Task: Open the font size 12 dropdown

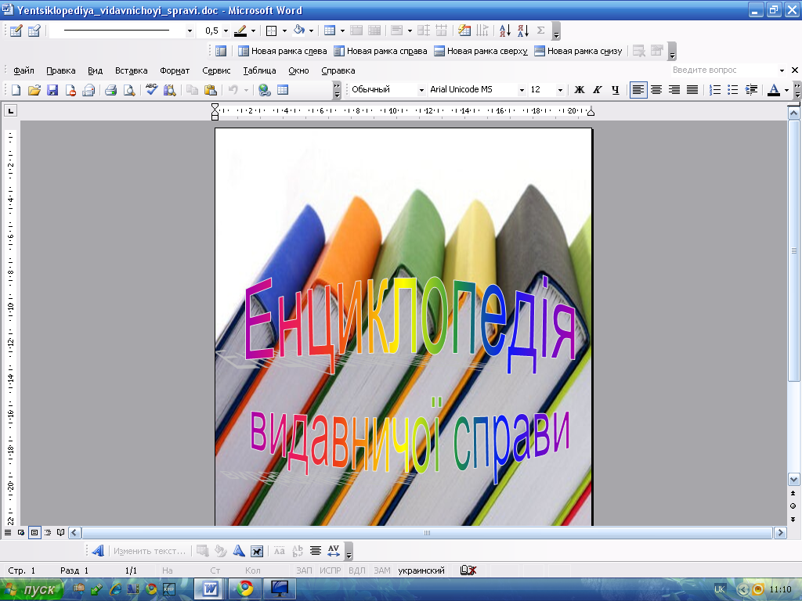Action: pyautogui.click(x=560, y=90)
